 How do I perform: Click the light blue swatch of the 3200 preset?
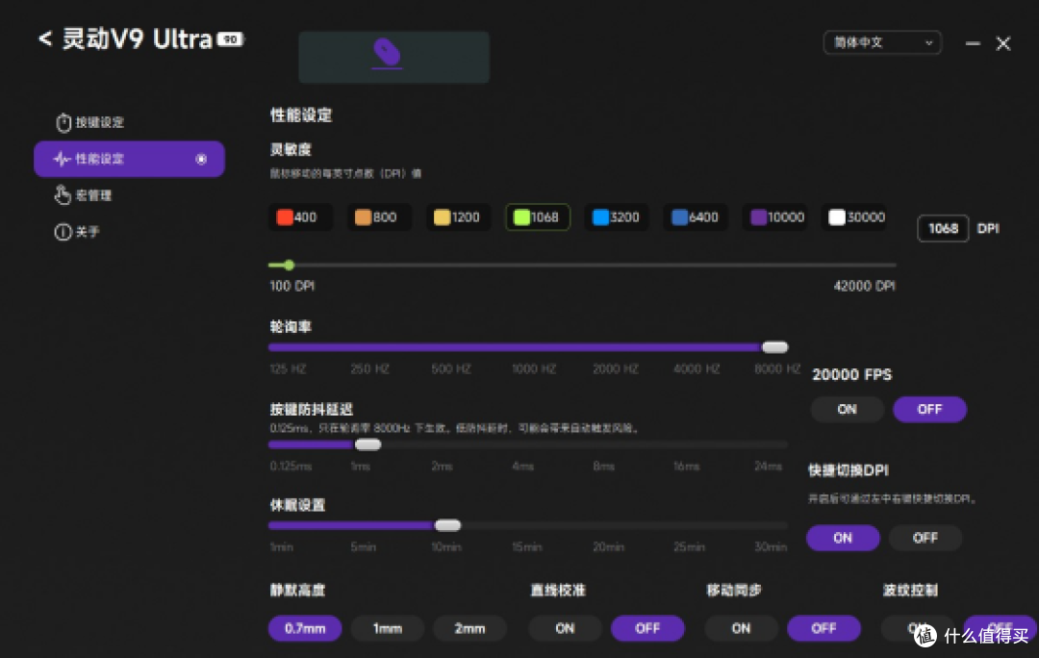click(x=601, y=217)
